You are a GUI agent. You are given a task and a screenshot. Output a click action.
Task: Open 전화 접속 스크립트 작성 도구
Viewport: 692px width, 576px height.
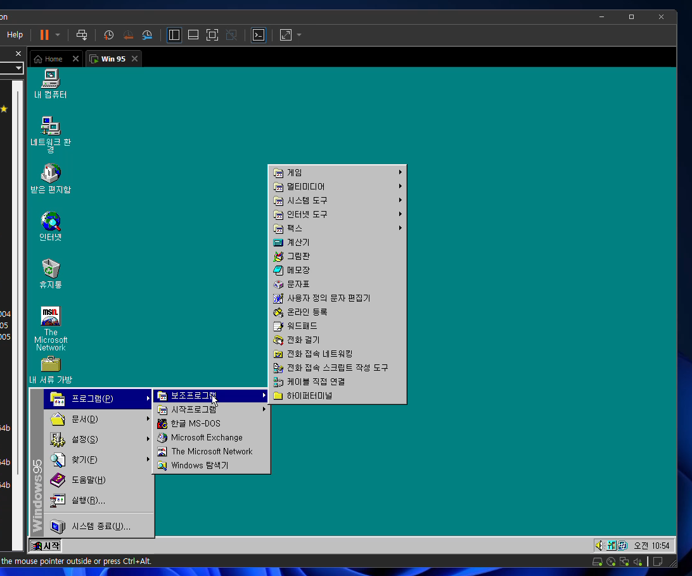337,368
